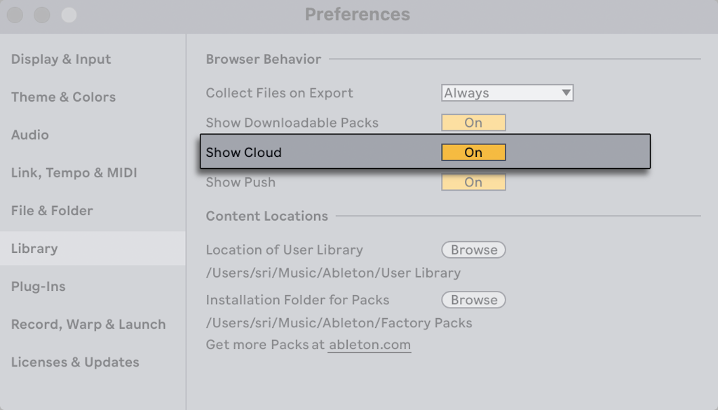Open Licenses & Updates preferences

pos(74,362)
